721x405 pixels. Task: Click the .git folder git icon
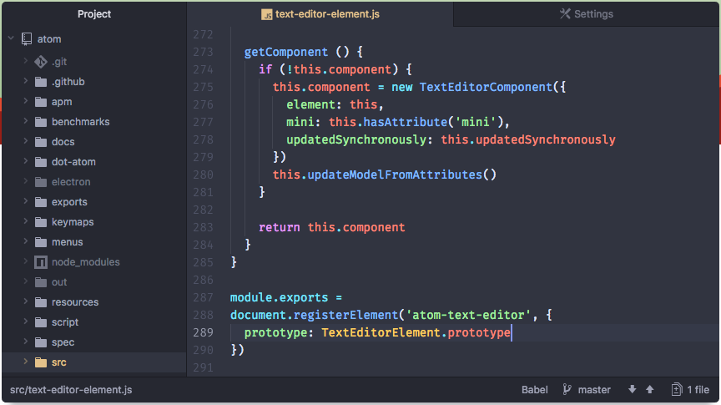point(41,62)
